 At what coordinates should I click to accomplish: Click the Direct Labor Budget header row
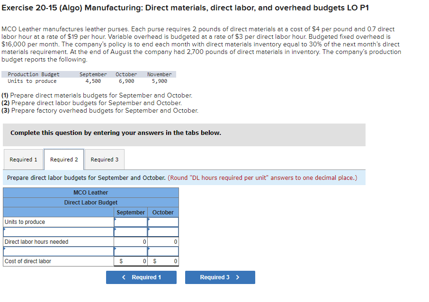click(90, 202)
